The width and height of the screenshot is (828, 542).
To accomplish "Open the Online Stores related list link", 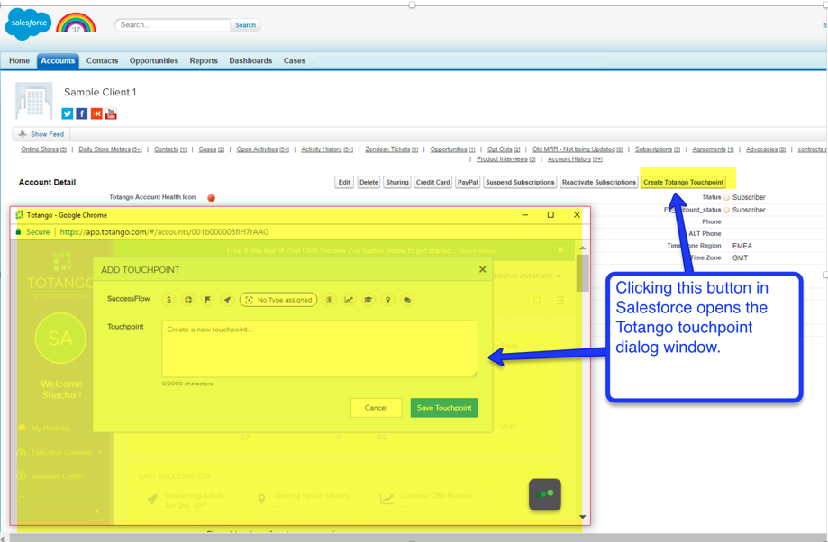I will pyautogui.click(x=43, y=149).
